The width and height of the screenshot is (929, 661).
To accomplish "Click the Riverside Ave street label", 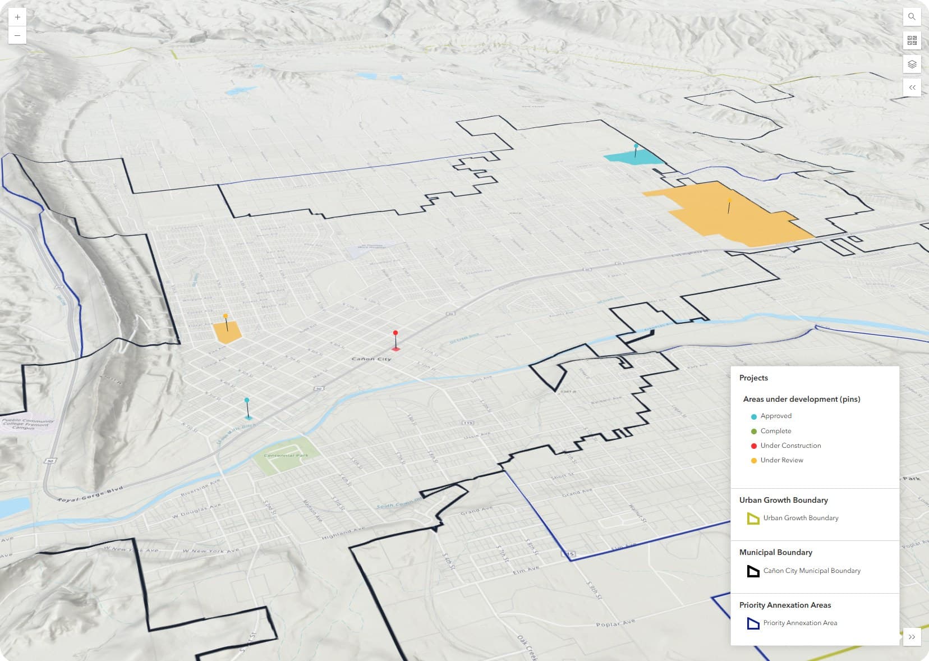I will (200, 488).
